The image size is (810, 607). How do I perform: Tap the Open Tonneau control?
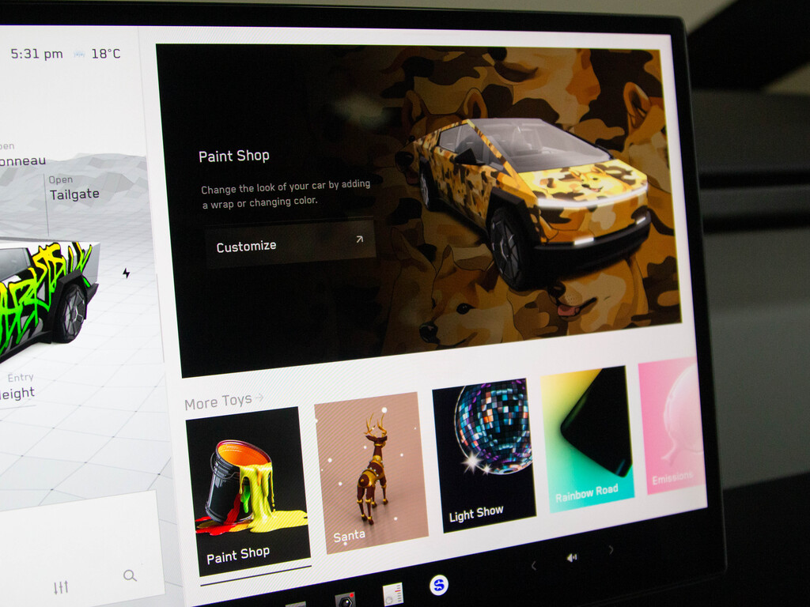[23, 155]
